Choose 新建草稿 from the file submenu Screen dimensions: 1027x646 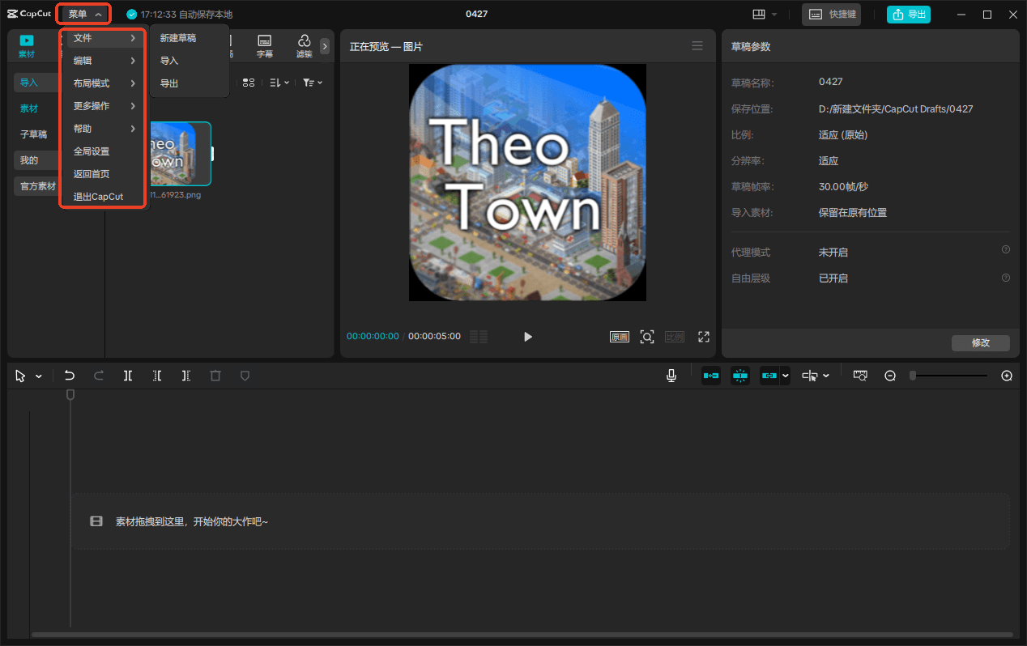(178, 38)
